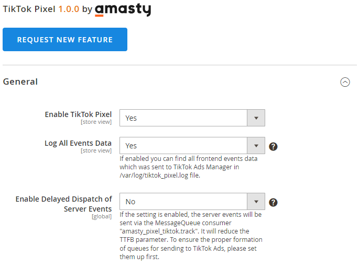This screenshot has width=359, height=268.
Task: Collapse the General section chevron icon
Action: (345, 82)
